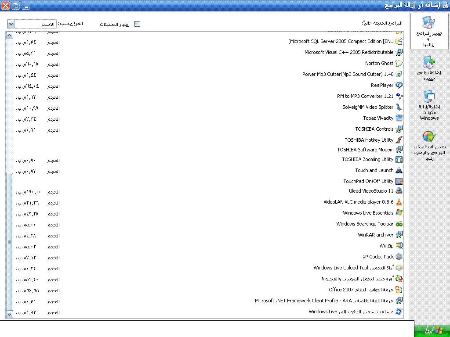Viewport: 450px width, 337px height.
Task: Select Microsoft Visual C++ 2005 Redistributable entry name
Action: 349,53
